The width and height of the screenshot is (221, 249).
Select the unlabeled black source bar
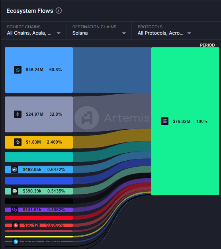point(39,201)
